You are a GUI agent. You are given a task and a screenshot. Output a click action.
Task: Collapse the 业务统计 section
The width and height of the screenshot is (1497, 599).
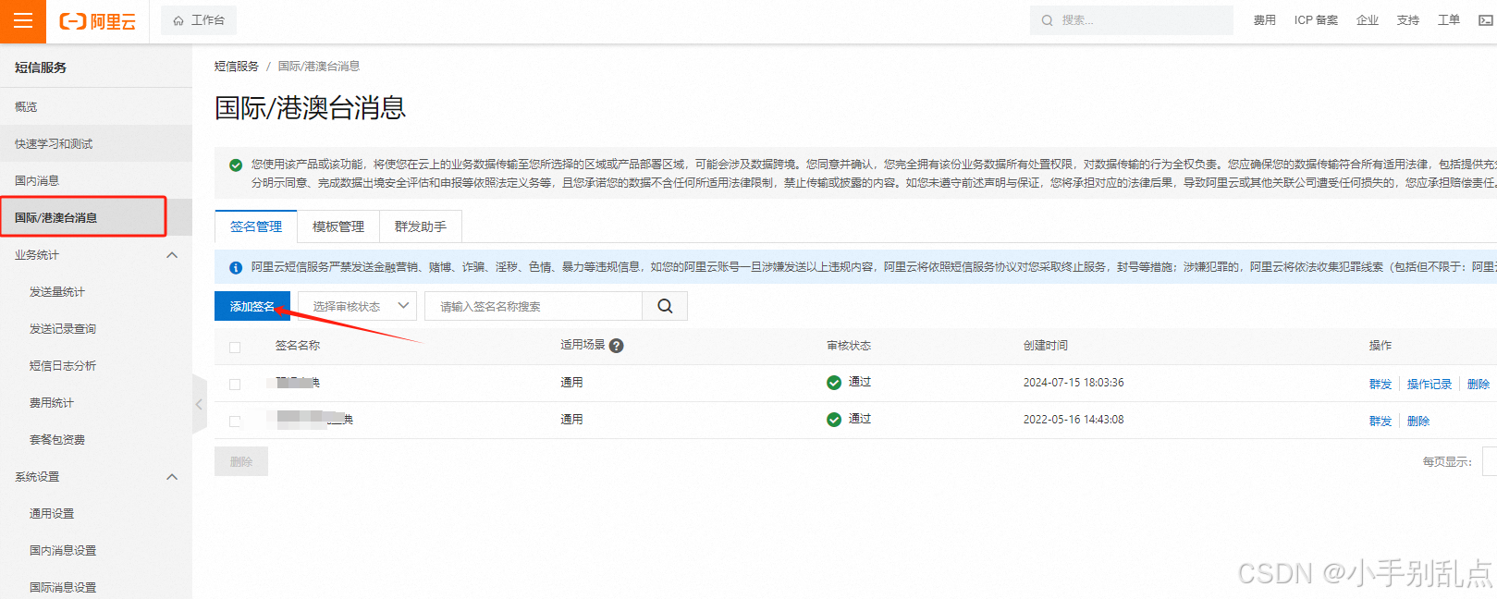coord(172,255)
